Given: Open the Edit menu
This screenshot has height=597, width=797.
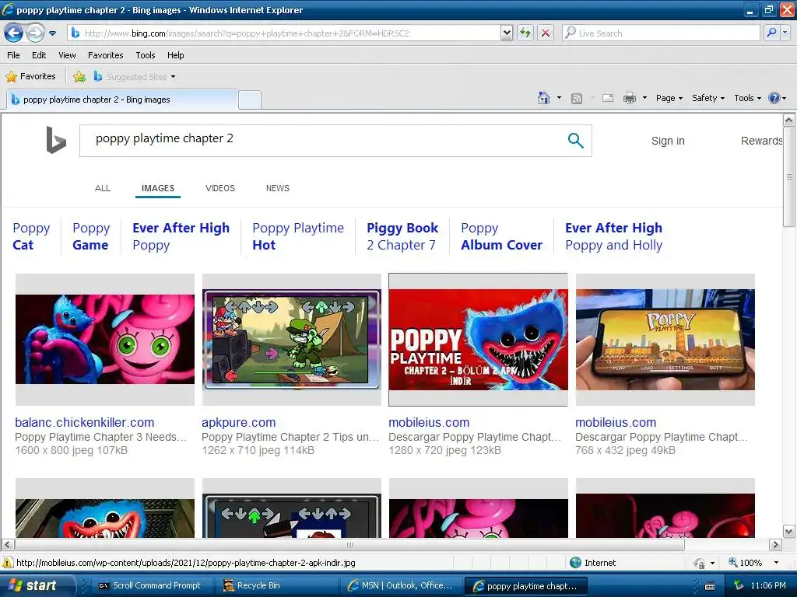Looking at the screenshot, I should click(39, 55).
